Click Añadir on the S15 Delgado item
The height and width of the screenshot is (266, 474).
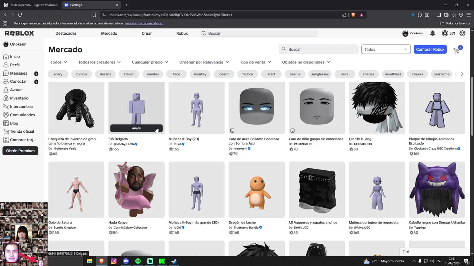click(x=136, y=128)
